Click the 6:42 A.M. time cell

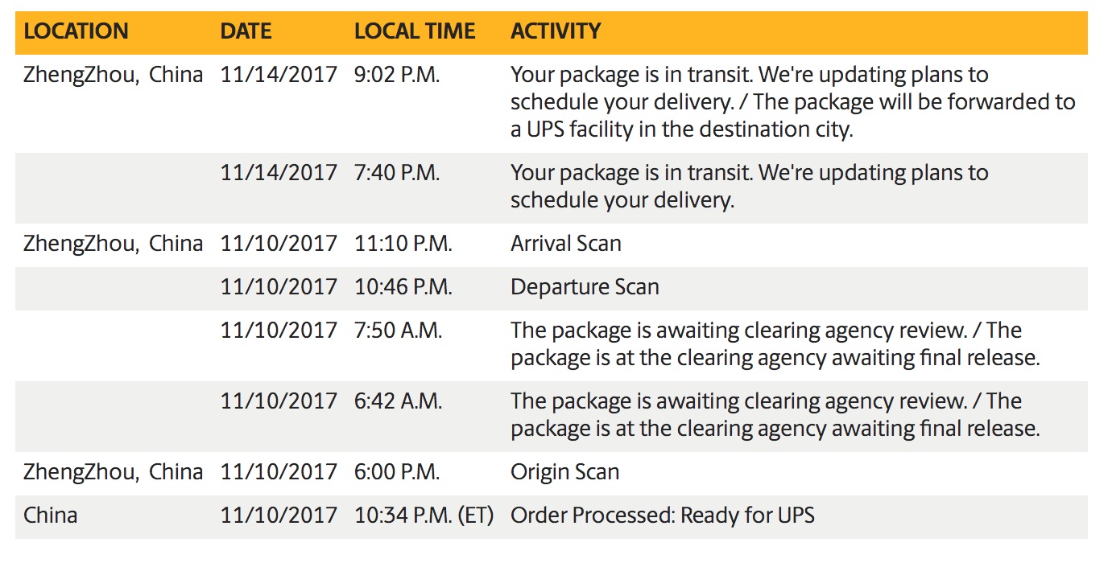pyautogui.click(x=398, y=401)
